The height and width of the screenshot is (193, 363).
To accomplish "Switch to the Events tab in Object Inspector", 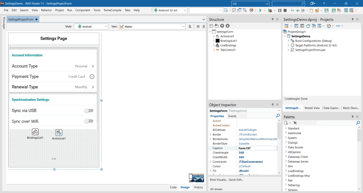I will [x=232, y=116].
